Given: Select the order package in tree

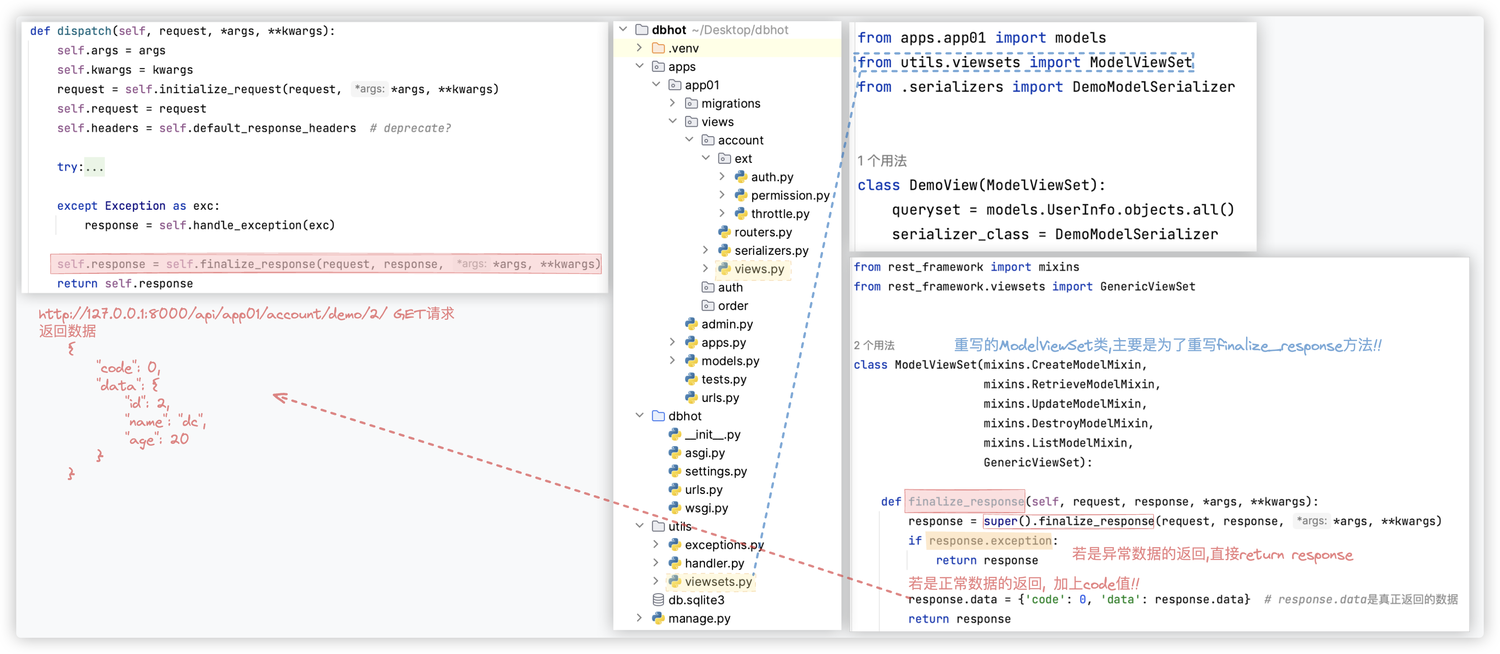Looking at the screenshot, I should point(732,306).
